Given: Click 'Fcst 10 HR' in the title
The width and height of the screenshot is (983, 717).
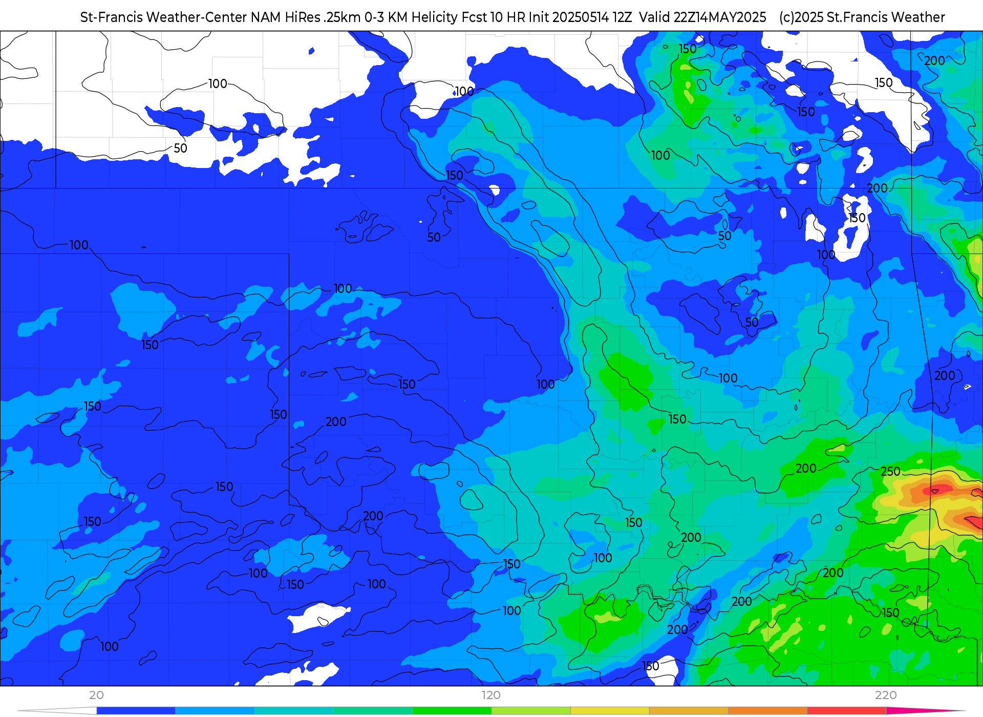Looking at the screenshot, I should coord(493,17).
